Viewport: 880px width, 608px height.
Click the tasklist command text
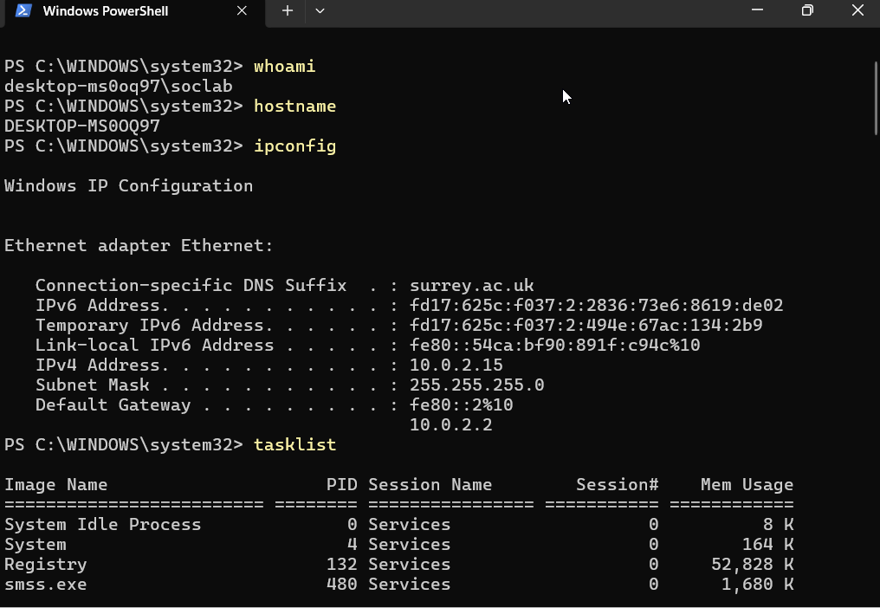tap(294, 444)
